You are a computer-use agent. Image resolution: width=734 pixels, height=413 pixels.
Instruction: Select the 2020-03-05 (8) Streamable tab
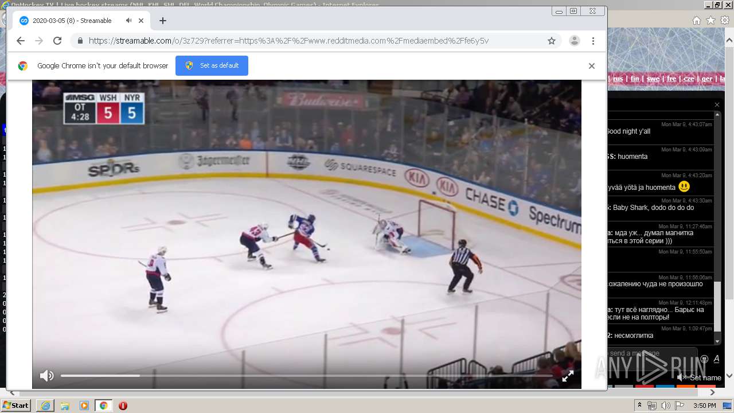[x=81, y=21]
